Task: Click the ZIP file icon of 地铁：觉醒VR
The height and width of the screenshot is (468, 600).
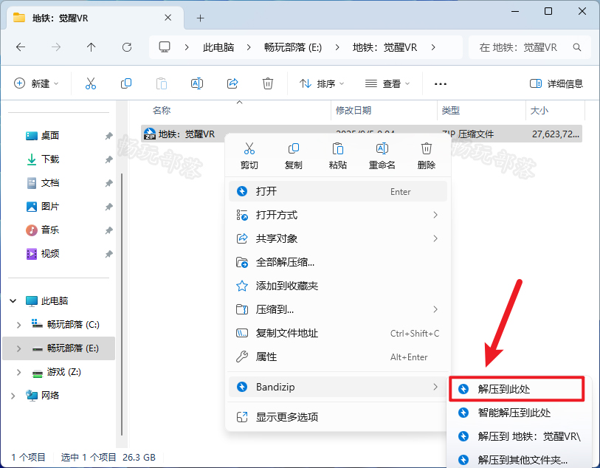Action: (x=150, y=134)
